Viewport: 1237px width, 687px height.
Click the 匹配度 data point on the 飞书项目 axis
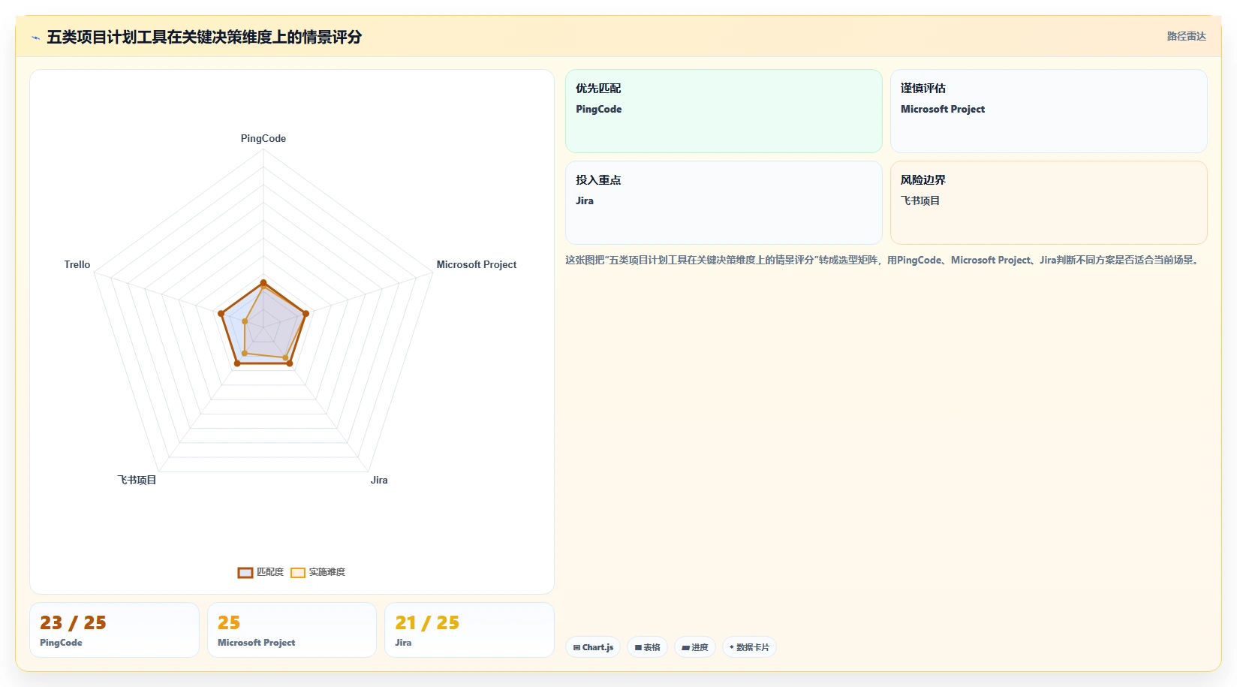point(237,363)
